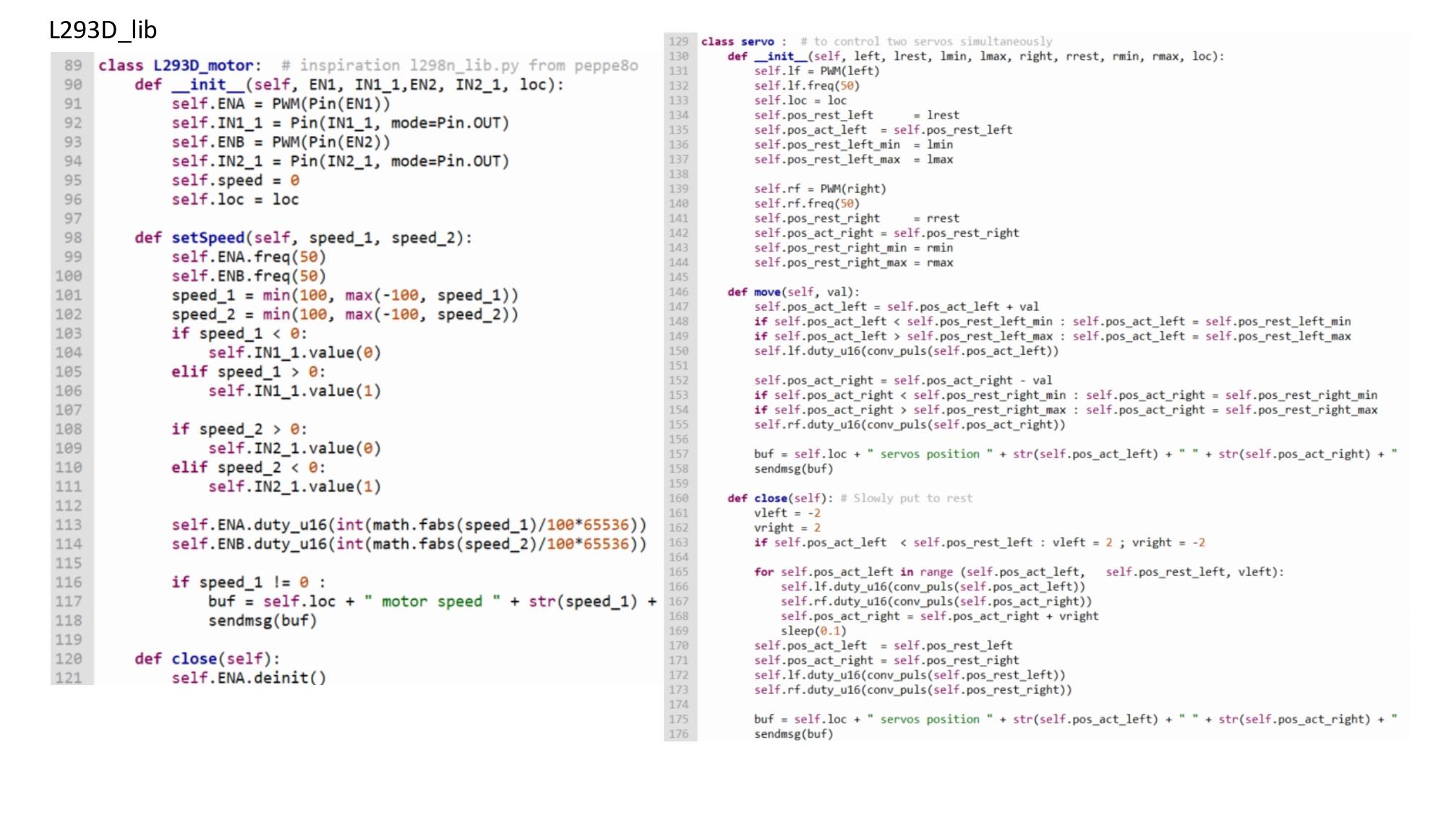Viewport: 1446px width, 813px height.
Task: Click 'self.loc = loc' on line 133
Action: [800, 100]
